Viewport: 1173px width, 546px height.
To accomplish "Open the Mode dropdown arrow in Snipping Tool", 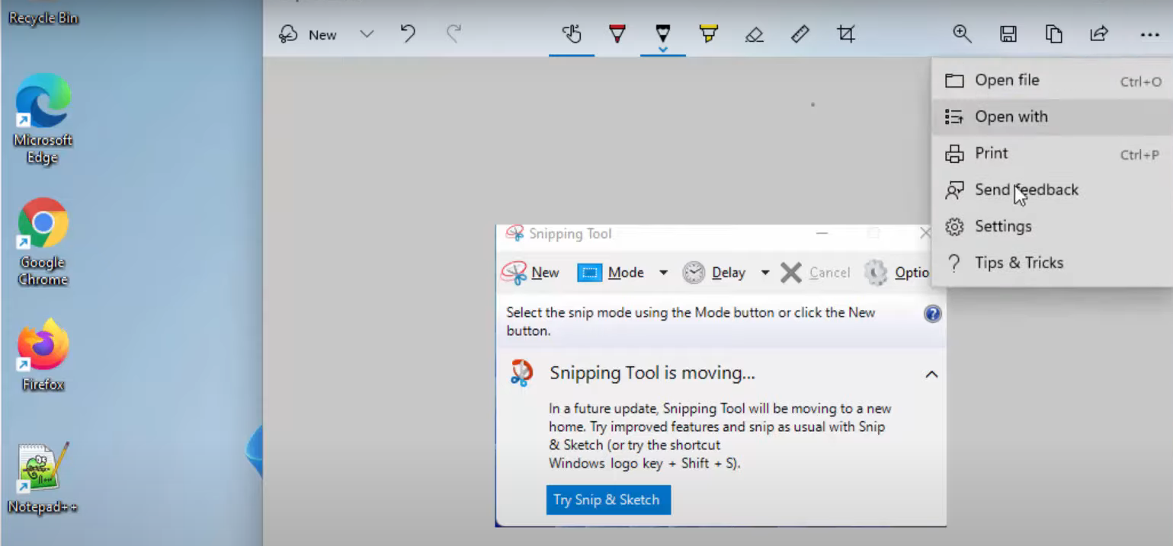I will (x=663, y=273).
